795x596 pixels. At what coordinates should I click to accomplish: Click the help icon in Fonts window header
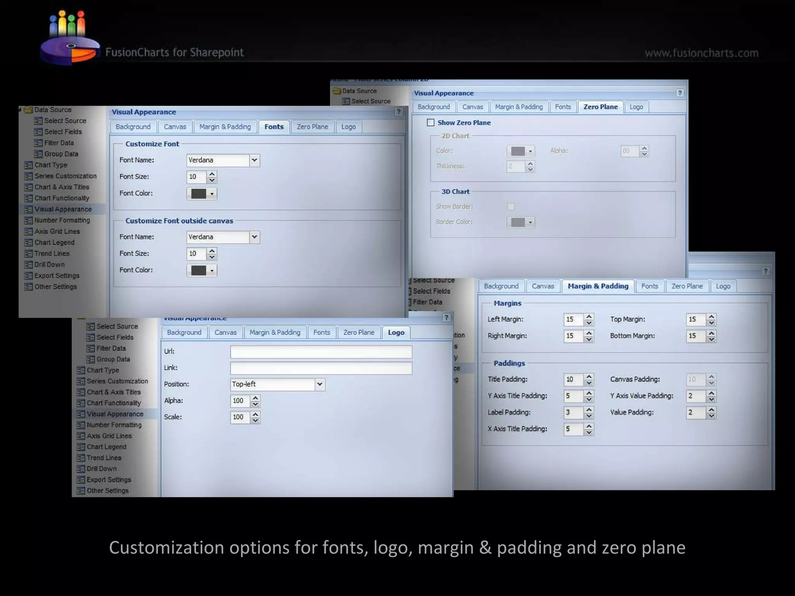[398, 112]
